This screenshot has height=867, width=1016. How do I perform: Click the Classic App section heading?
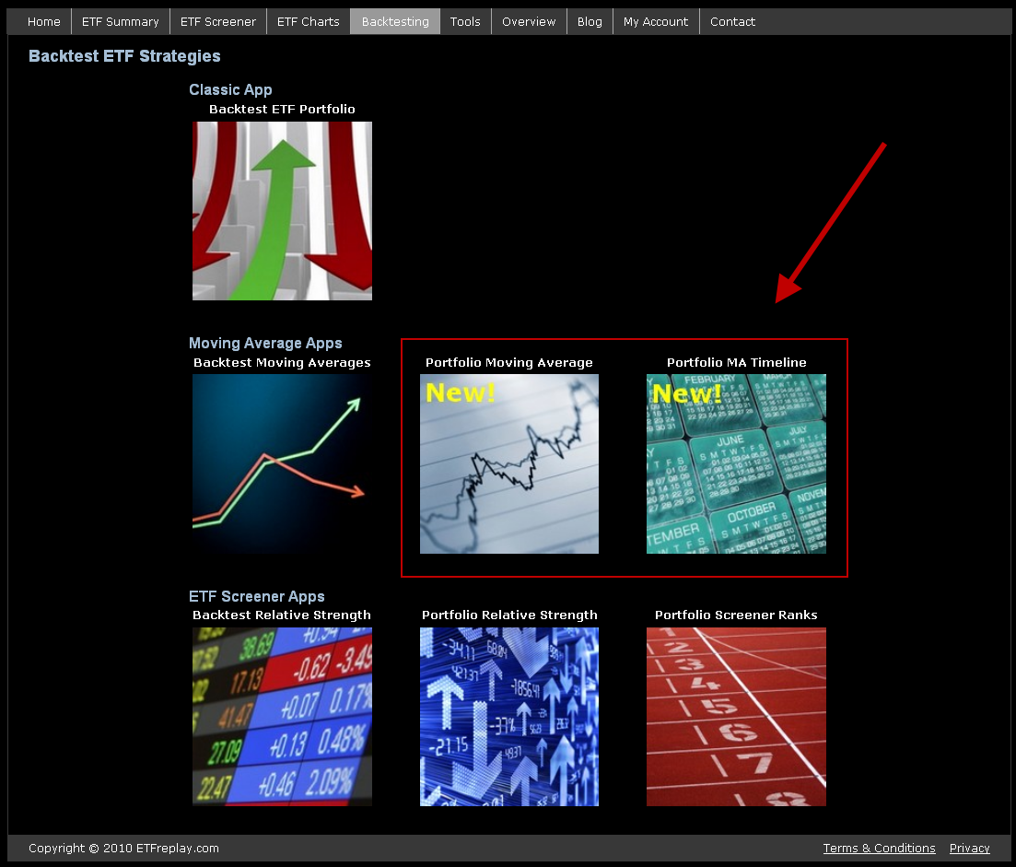pyautogui.click(x=230, y=89)
